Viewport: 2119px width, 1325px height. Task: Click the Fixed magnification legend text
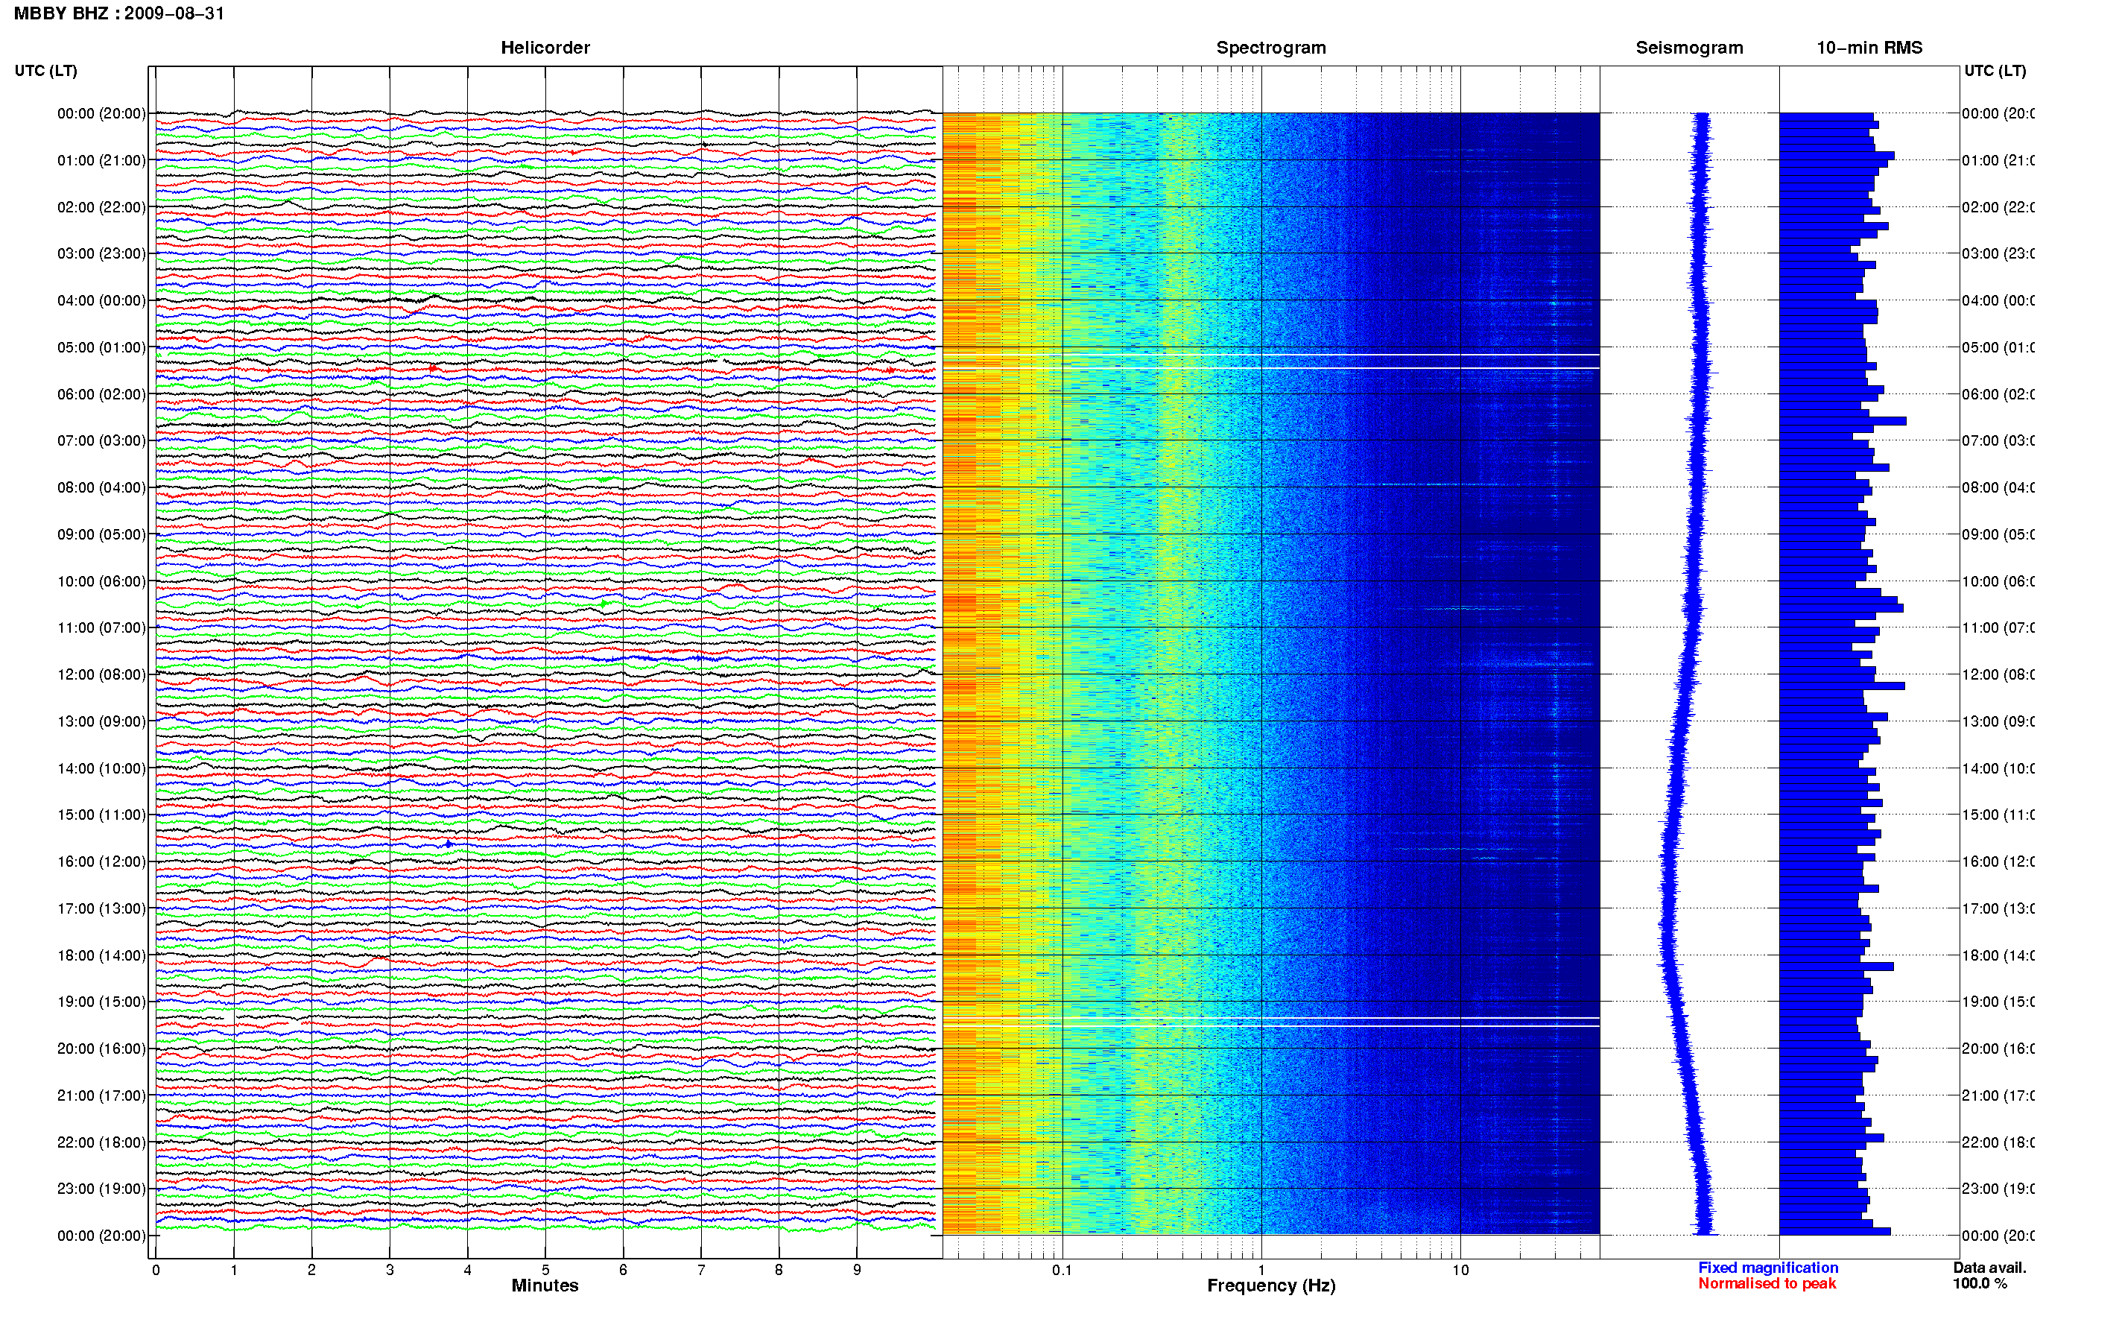pos(1768,1268)
